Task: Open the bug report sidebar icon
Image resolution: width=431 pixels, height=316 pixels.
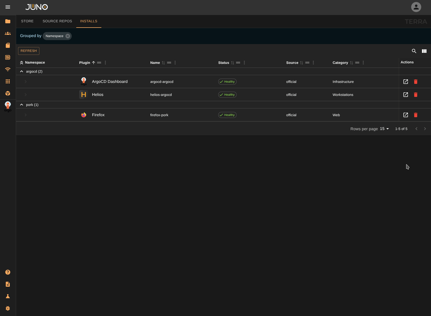Action: [8, 308]
